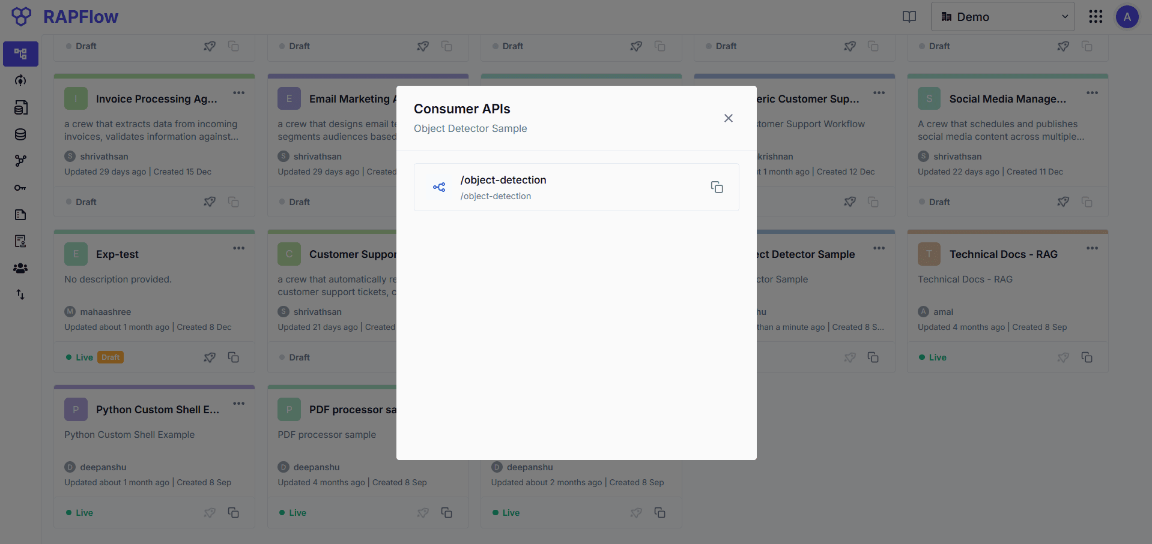Viewport: 1152px width, 544px height.
Task: Open API Keys via the key icon
Action: pyautogui.click(x=20, y=187)
